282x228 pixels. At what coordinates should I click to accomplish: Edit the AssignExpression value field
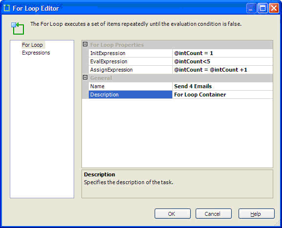pyautogui.click(x=222, y=70)
